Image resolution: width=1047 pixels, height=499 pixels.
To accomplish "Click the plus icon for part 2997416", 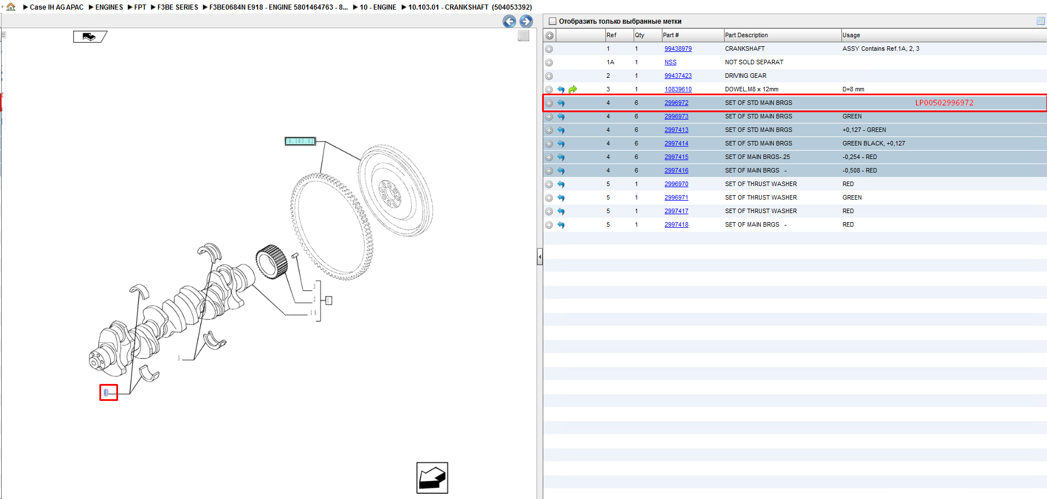I will (x=549, y=171).
